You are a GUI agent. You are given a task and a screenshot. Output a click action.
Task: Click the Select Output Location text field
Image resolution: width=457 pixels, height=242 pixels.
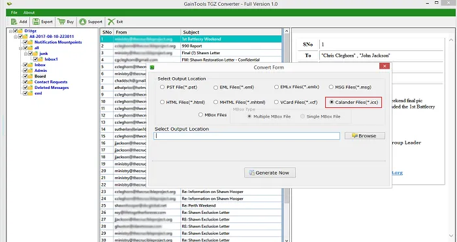pos(247,136)
